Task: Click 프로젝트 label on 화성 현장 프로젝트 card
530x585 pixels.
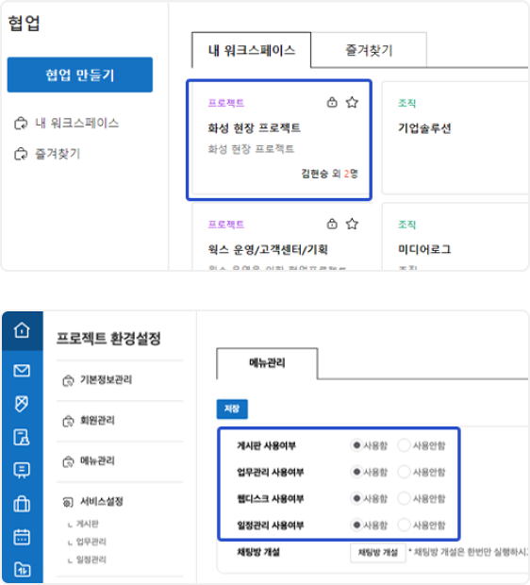Action: [226, 103]
